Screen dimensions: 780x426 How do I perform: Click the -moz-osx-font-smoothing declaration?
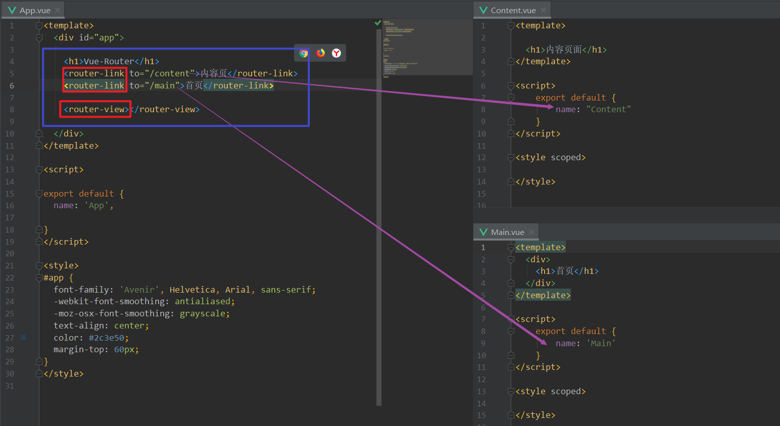[x=141, y=314]
